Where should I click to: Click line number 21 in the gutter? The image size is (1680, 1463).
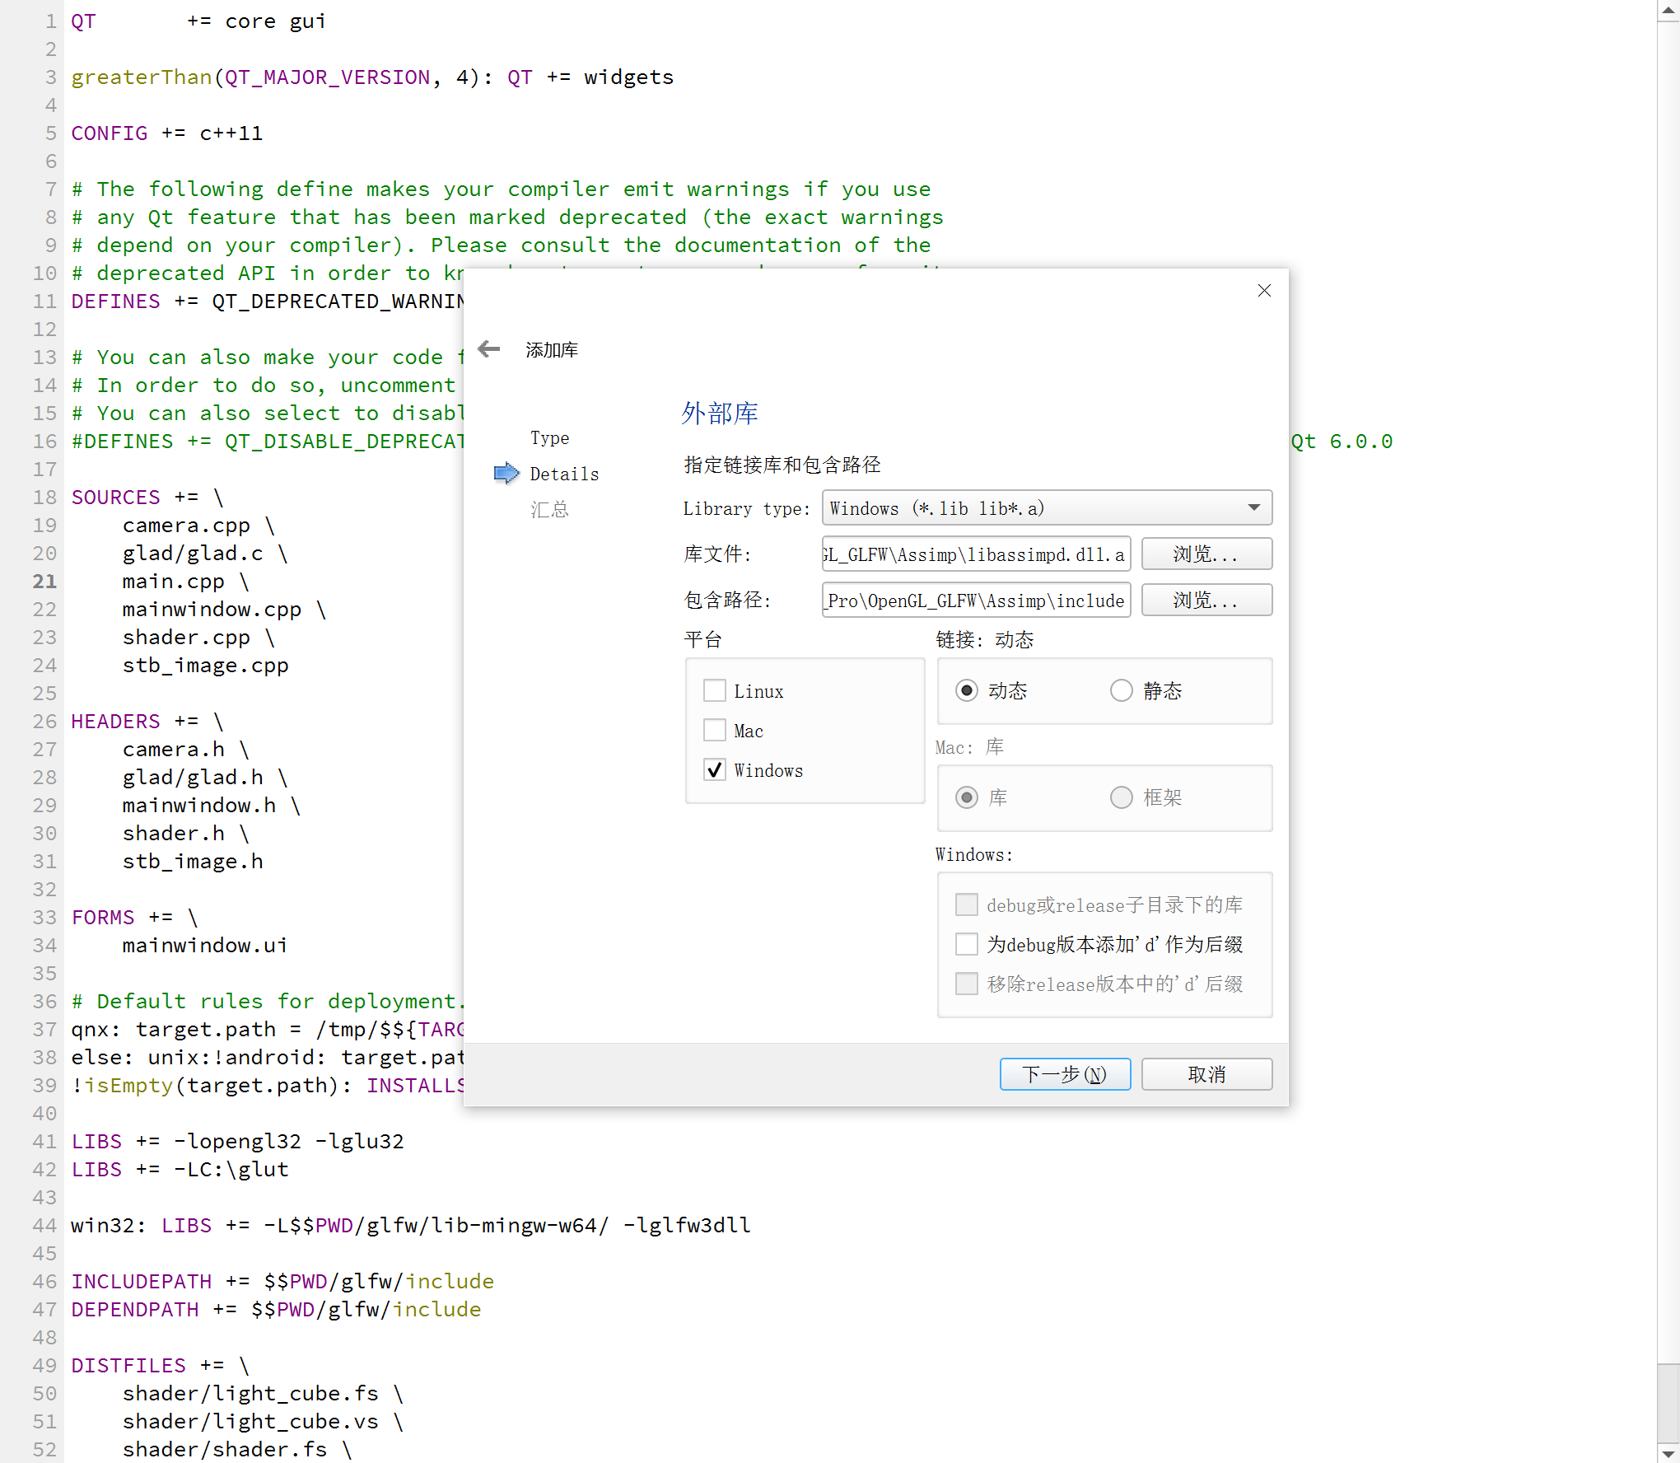[x=44, y=581]
